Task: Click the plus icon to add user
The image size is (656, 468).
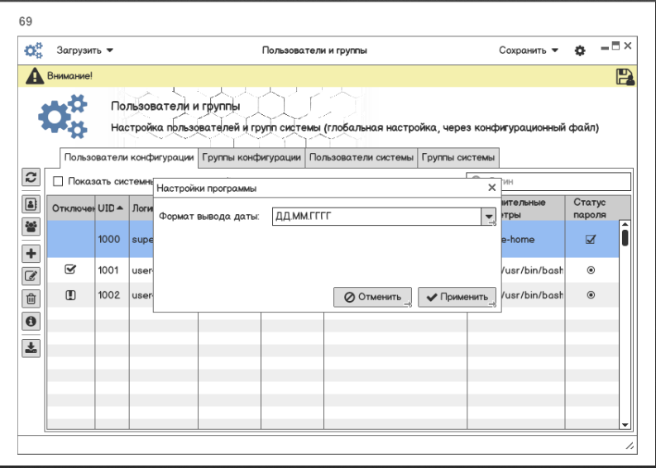Action: pyautogui.click(x=30, y=254)
